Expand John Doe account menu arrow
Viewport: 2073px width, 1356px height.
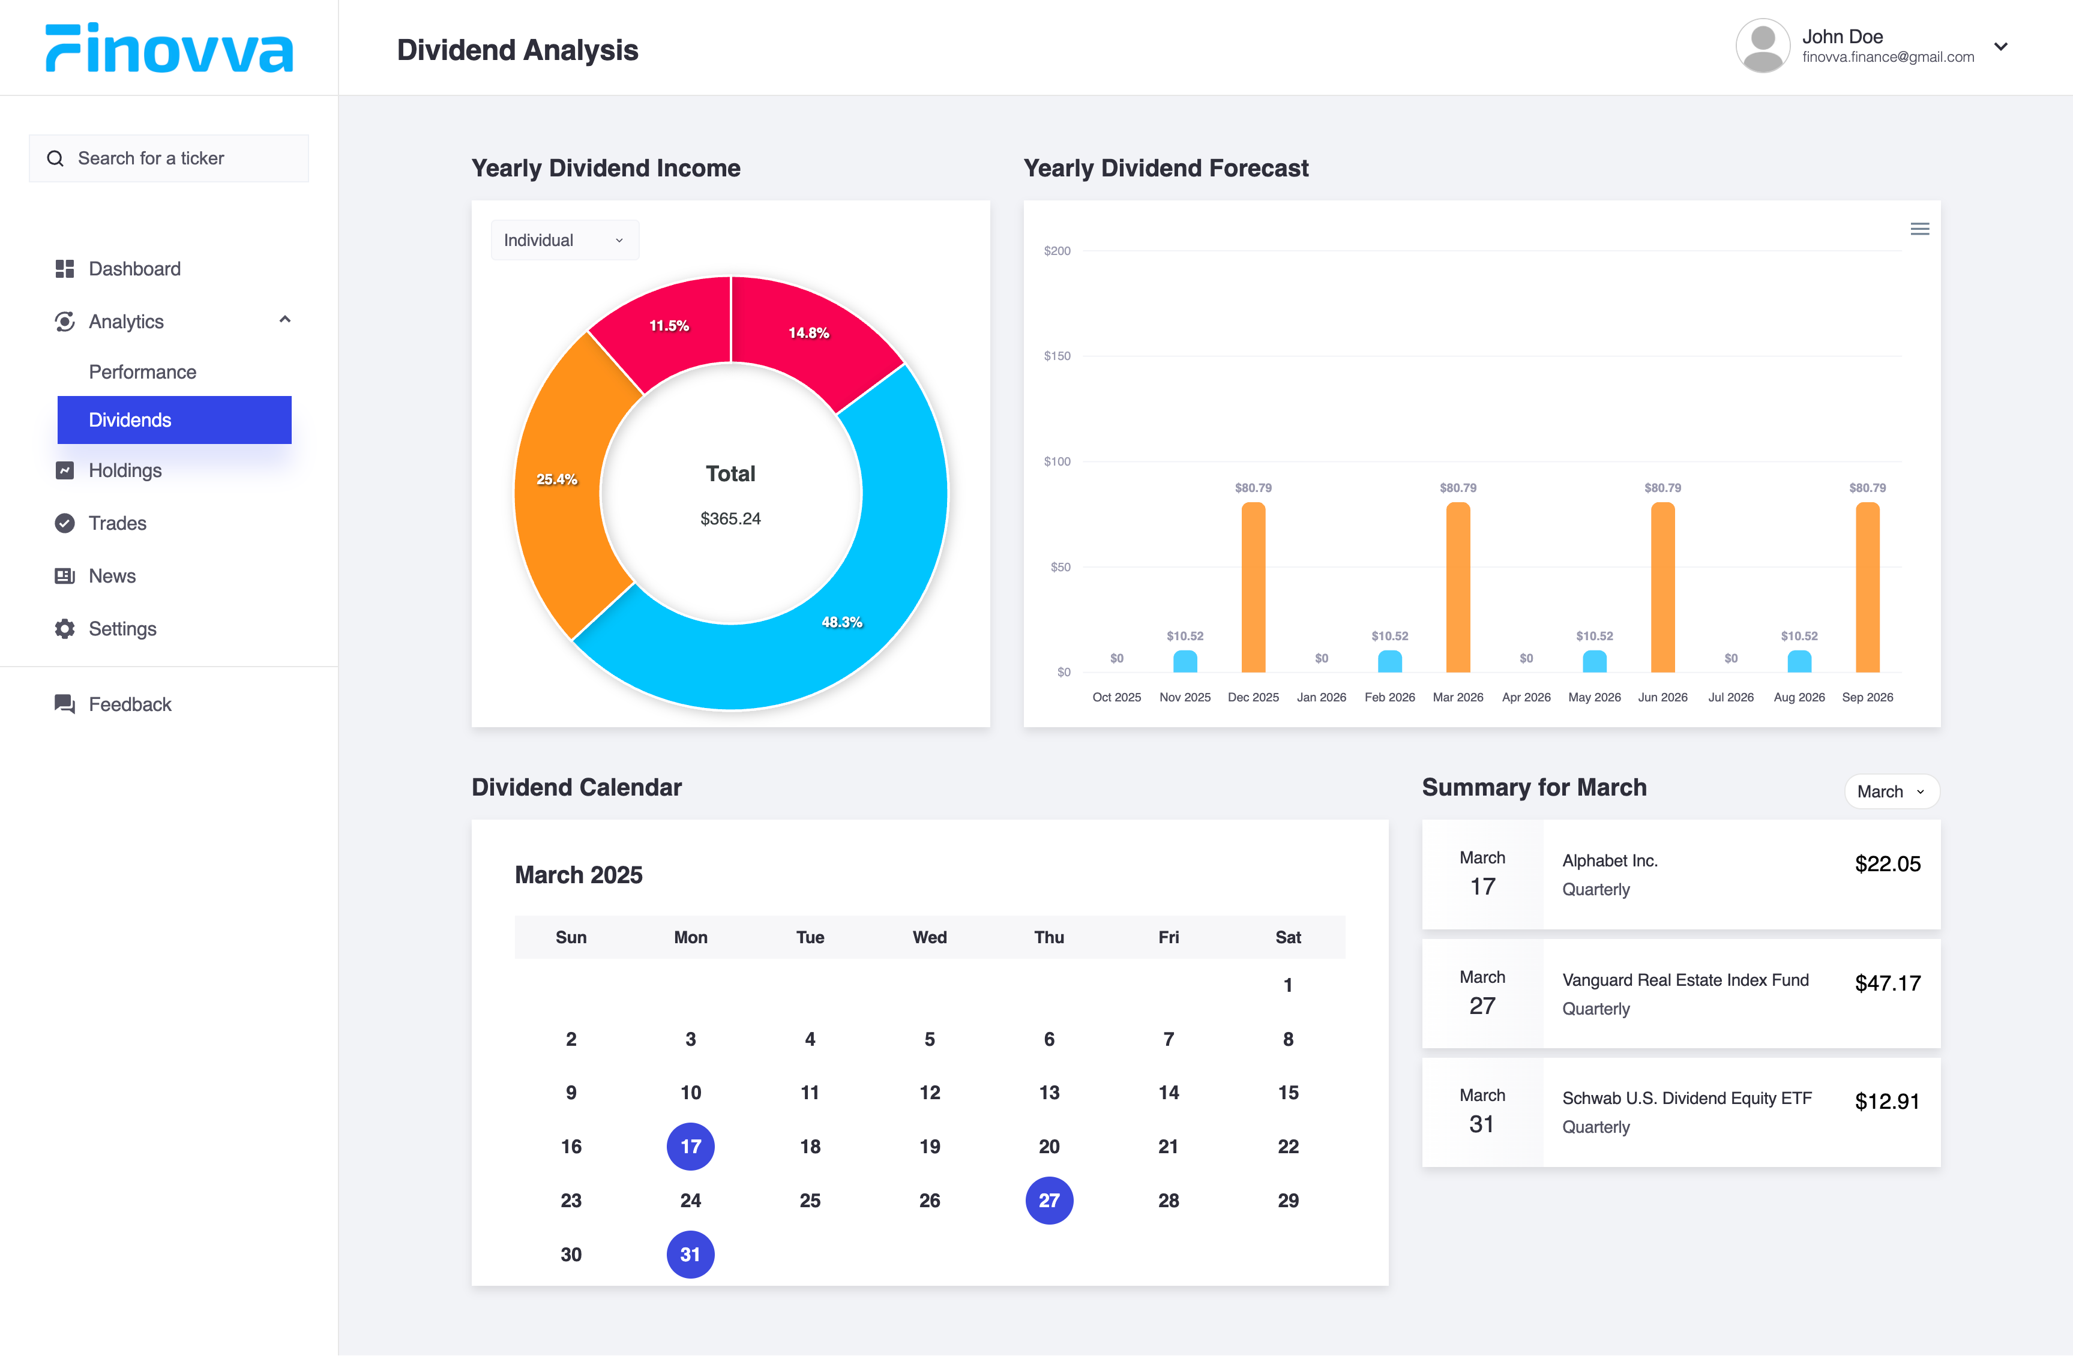click(2002, 47)
